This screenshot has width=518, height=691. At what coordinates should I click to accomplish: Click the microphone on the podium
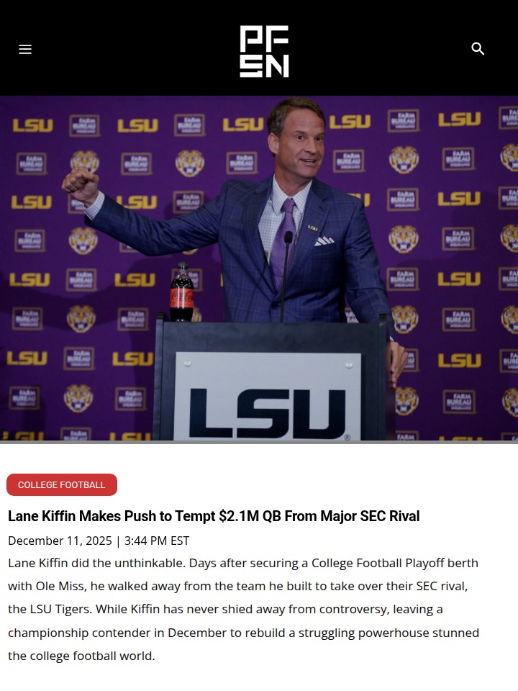(x=286, y=276)
